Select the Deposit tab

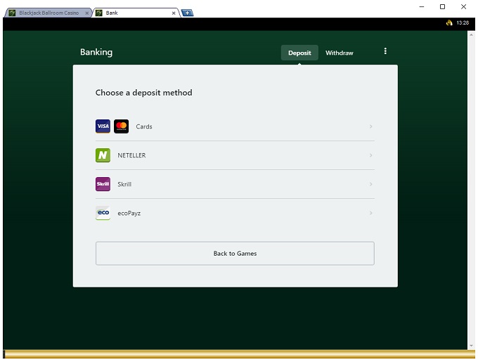(299, 53)
